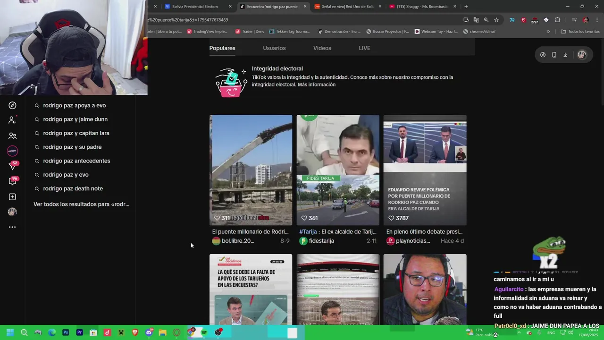Screen dimensions: 604x340
Task: Click Más información electoral integrity link
Action: [317, 85]
